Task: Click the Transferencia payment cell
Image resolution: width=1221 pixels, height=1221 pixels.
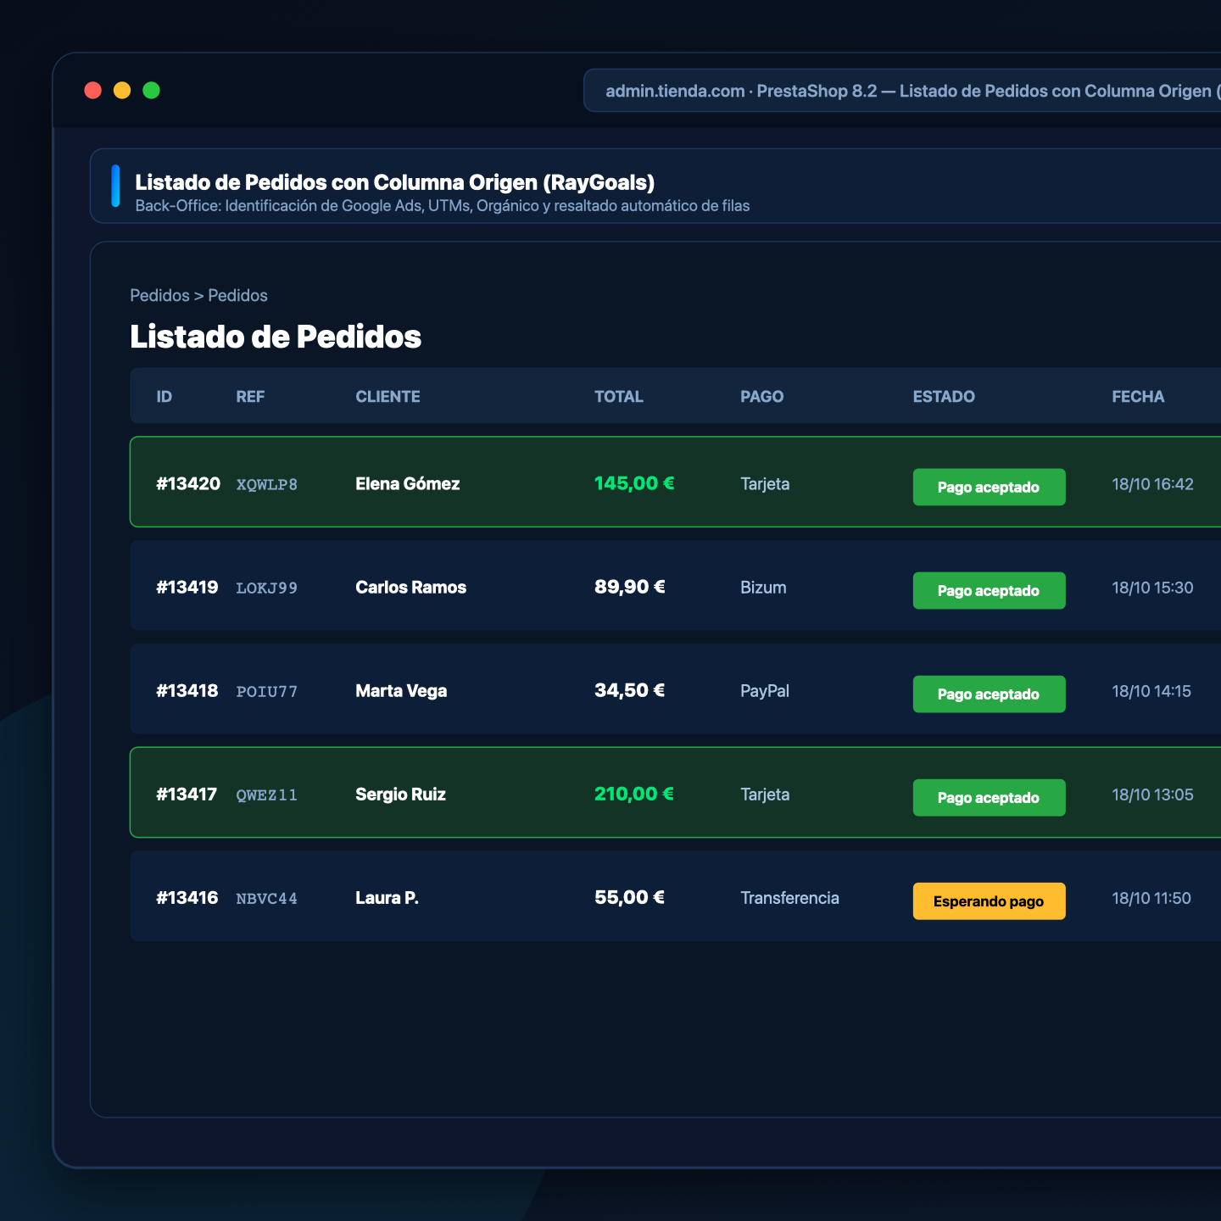Action: [x=789, y=898]
